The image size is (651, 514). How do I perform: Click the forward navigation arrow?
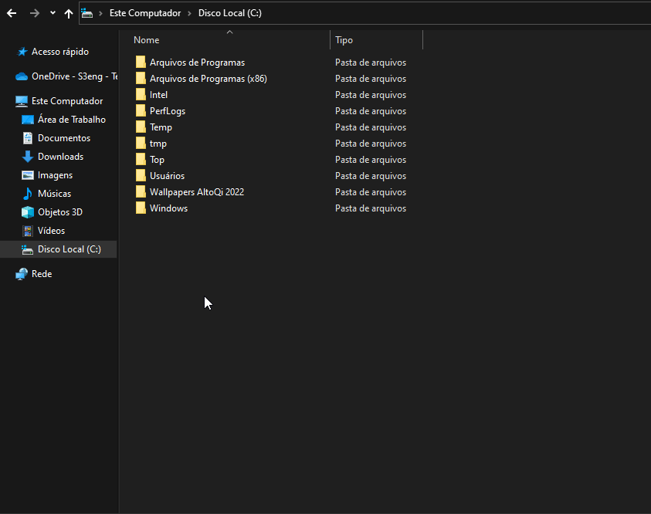(x=35, y=13)
